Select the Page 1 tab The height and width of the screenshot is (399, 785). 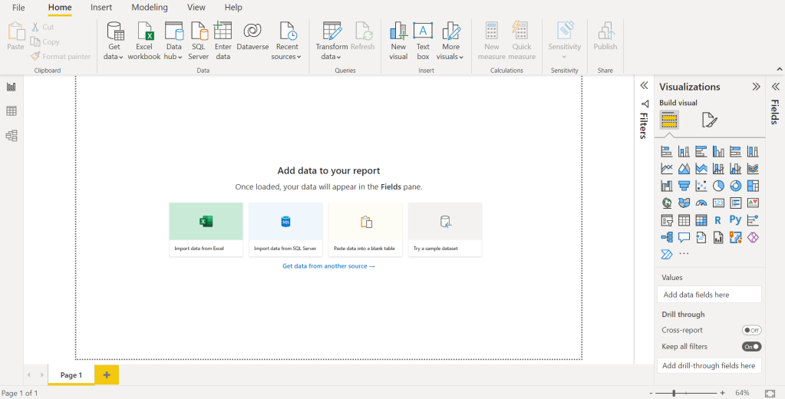coord(71,375)
